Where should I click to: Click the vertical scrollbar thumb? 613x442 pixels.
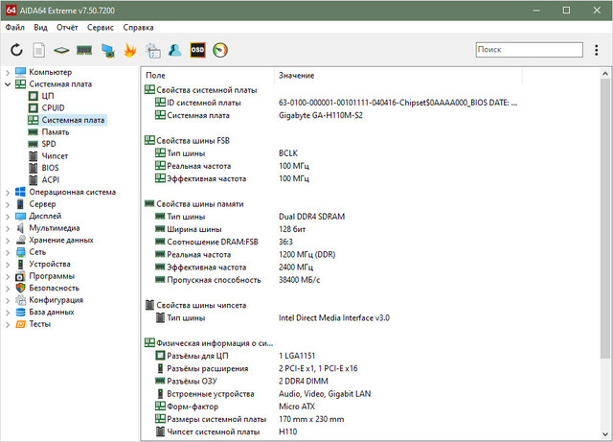pyautogui.click(x=604, y=219)
